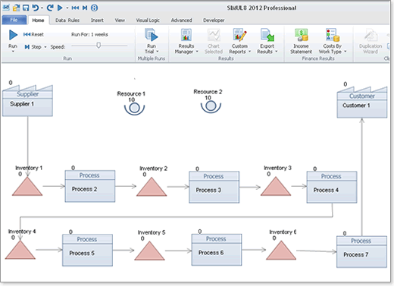Open the Results Manager icon

186,35
